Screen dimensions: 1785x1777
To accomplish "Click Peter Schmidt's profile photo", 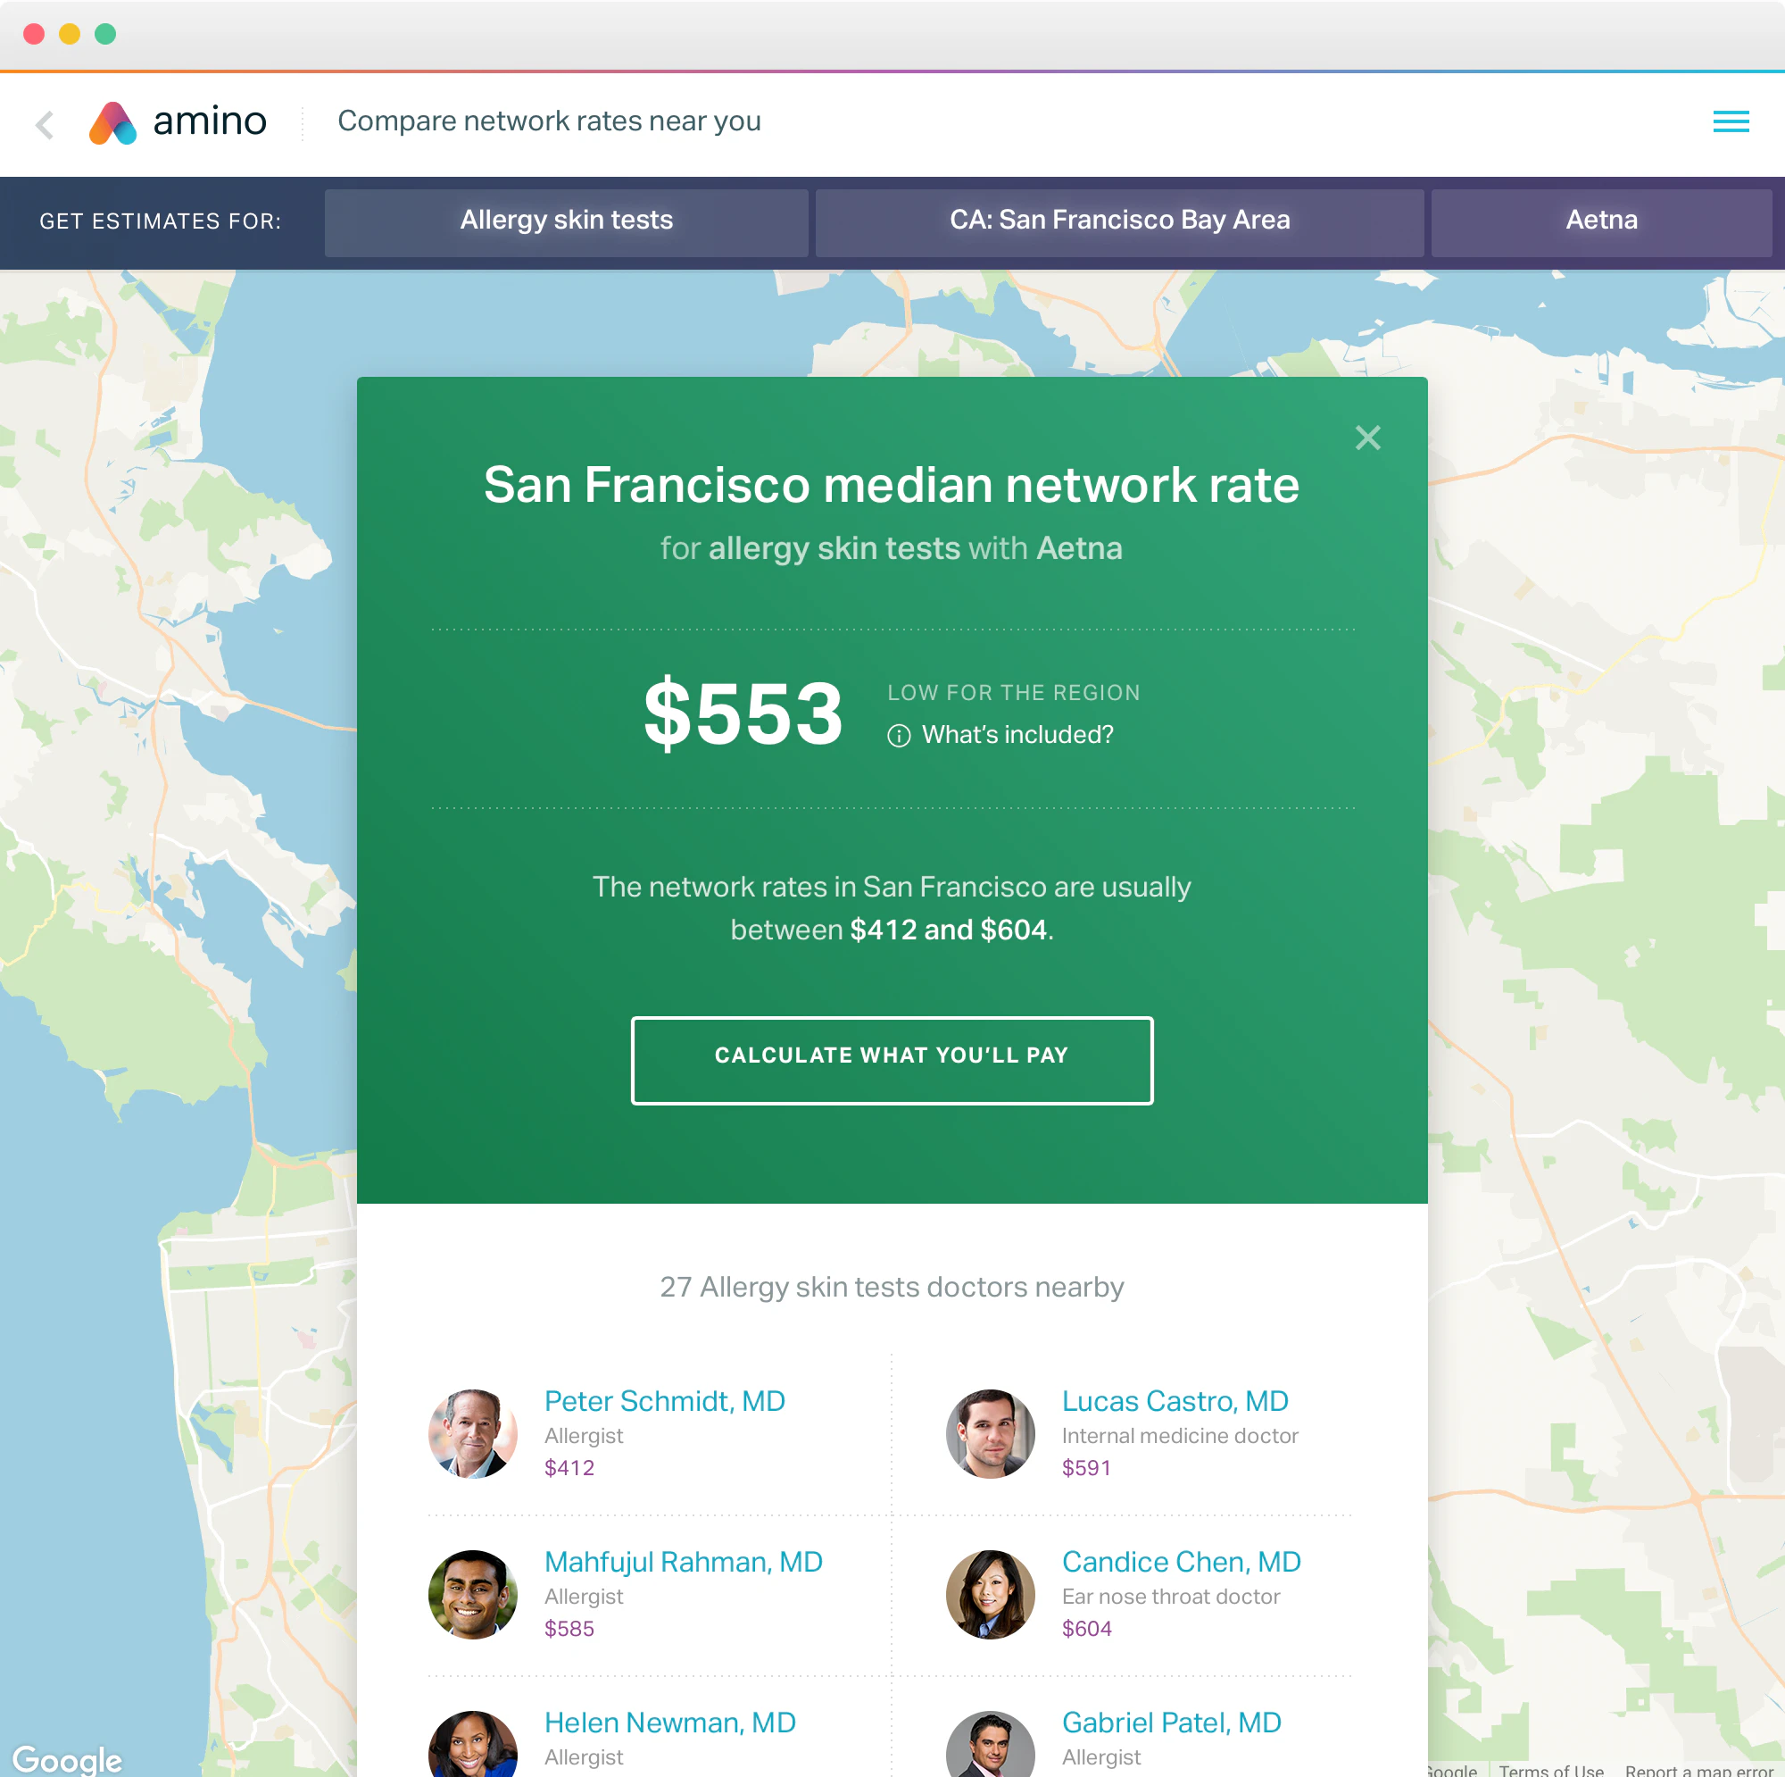I will pos(472,1433).
